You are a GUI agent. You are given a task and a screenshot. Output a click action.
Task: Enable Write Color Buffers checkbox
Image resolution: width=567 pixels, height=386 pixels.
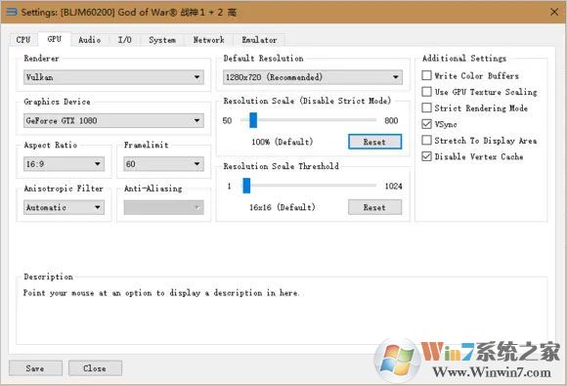pyautogui.click(x=426, y=75)
